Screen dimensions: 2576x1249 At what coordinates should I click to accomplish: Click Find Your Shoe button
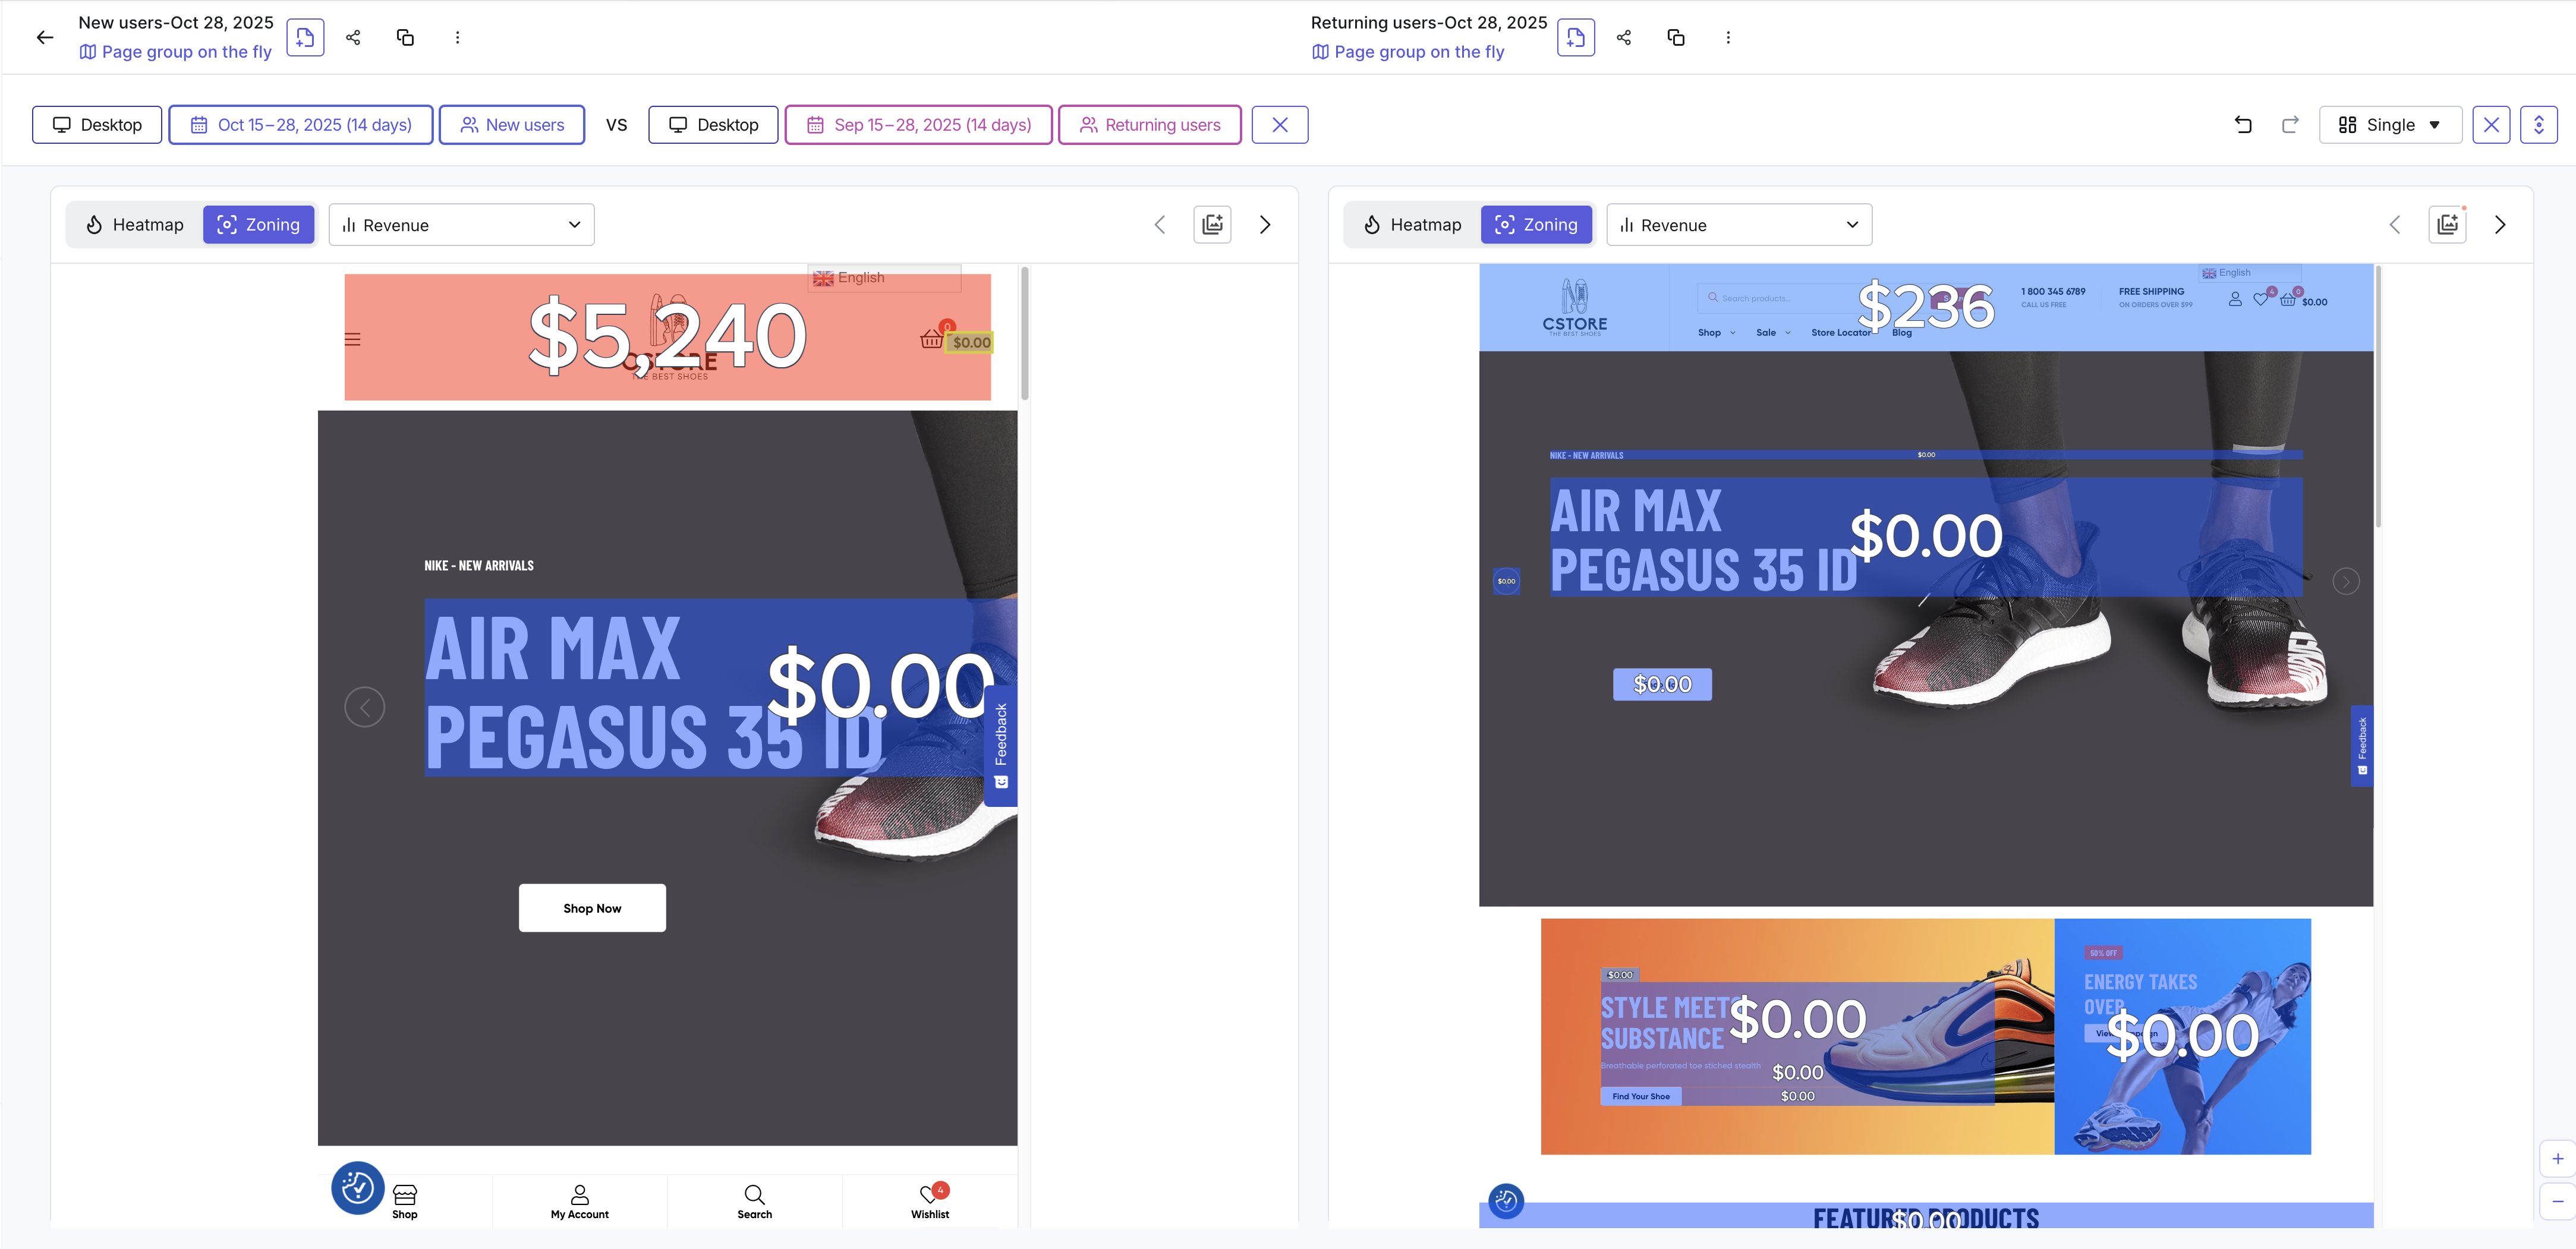point(1641,1096)
